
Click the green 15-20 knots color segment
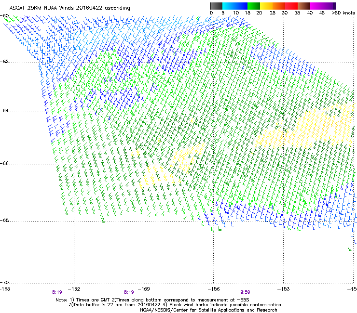tap(254, 6)
